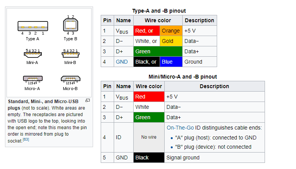Screen dimensions: 296x169
Task: Click the 'Type-A and -B pinout' table title
Action: 159,11
